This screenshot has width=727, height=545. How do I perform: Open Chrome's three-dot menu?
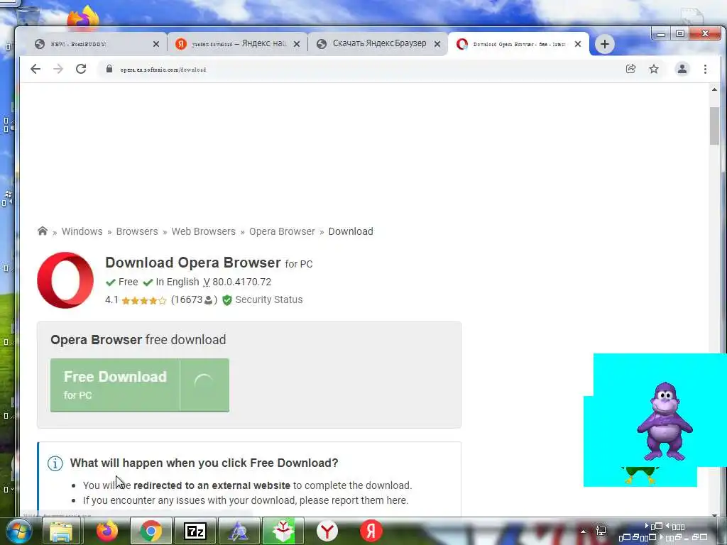705,69
